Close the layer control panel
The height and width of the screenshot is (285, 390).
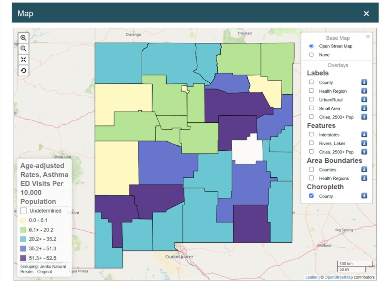(x=368, y=37)
